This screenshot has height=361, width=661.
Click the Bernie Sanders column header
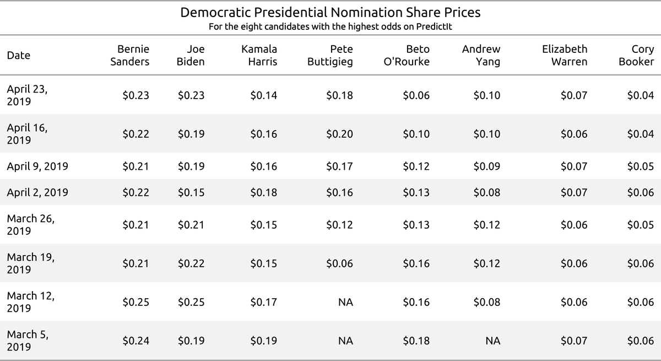coord(129,55)
